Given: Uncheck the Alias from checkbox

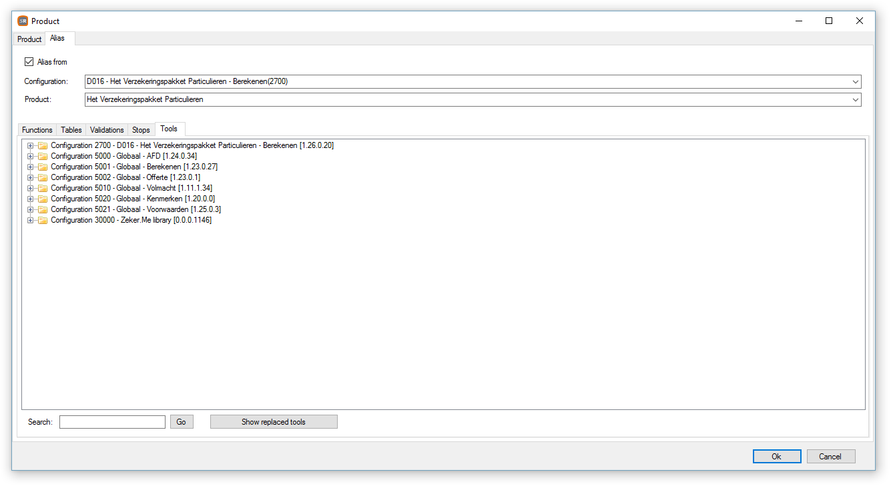Looking at the screenshot, I should click(x=29, y=62).
